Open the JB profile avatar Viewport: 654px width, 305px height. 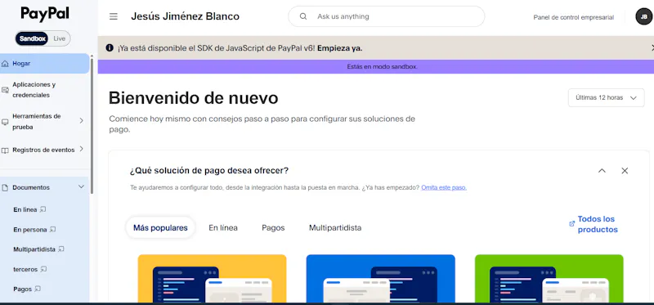[x=643, y=16]
